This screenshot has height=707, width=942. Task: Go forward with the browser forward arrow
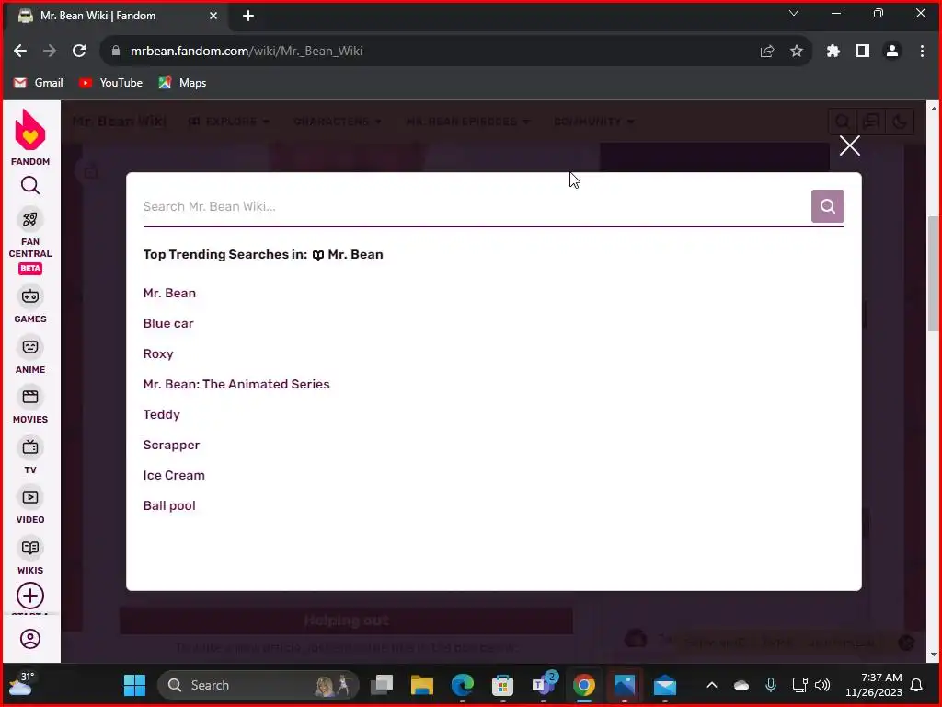coord(50,52)
